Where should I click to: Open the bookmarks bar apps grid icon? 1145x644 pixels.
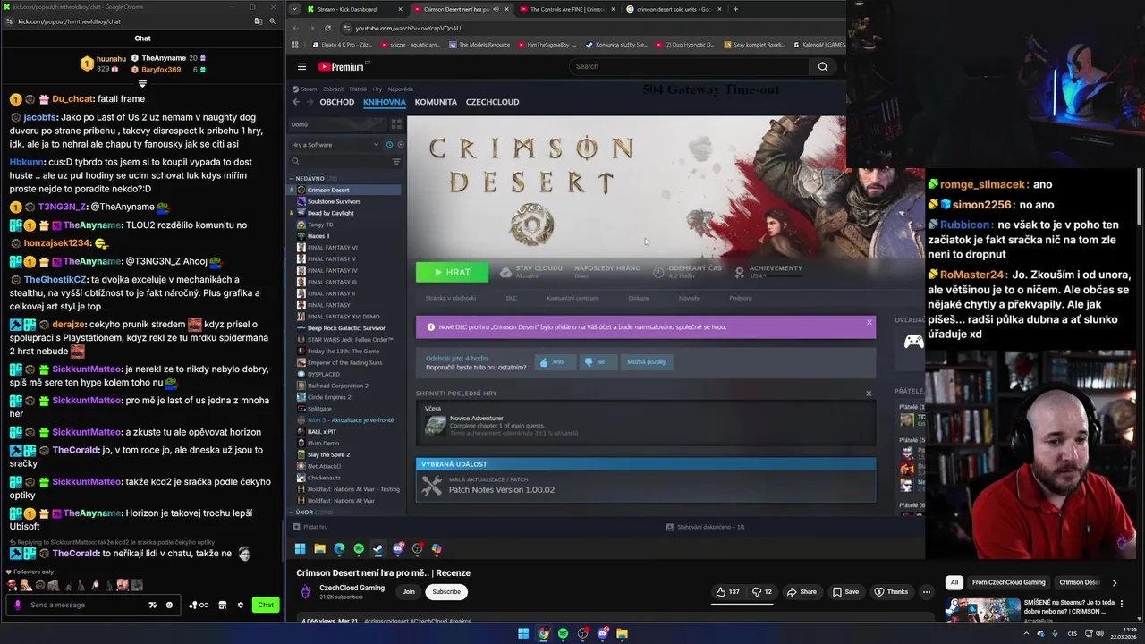(294, 45)
